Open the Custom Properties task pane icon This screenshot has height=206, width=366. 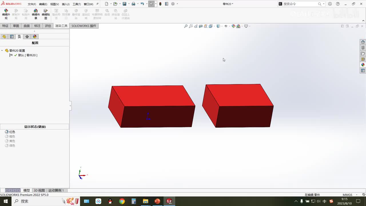(363, 71)
